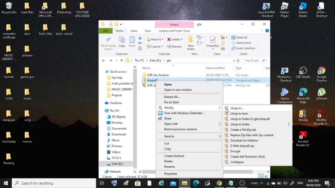Open Delete dropdown arrow in ribbon
Image resolution: width=335 pixels, height=188 pixels.
(x=181, y=39)
